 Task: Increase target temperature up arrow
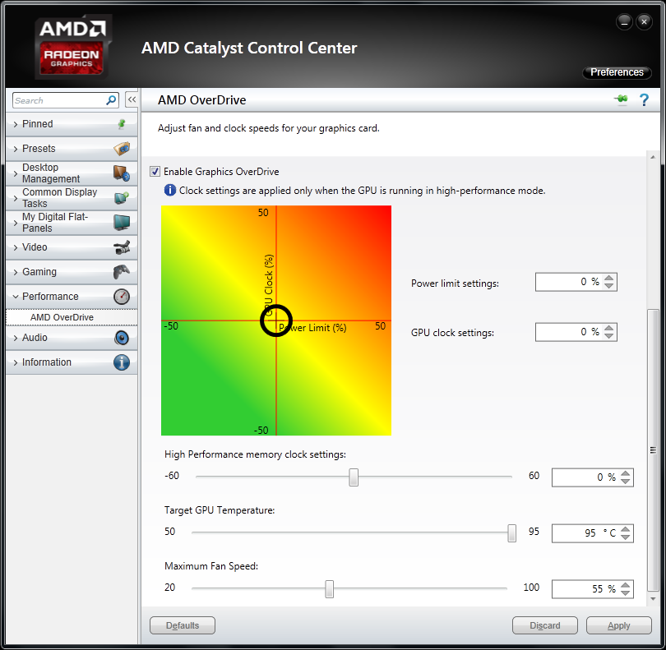(x=625, y=529)
